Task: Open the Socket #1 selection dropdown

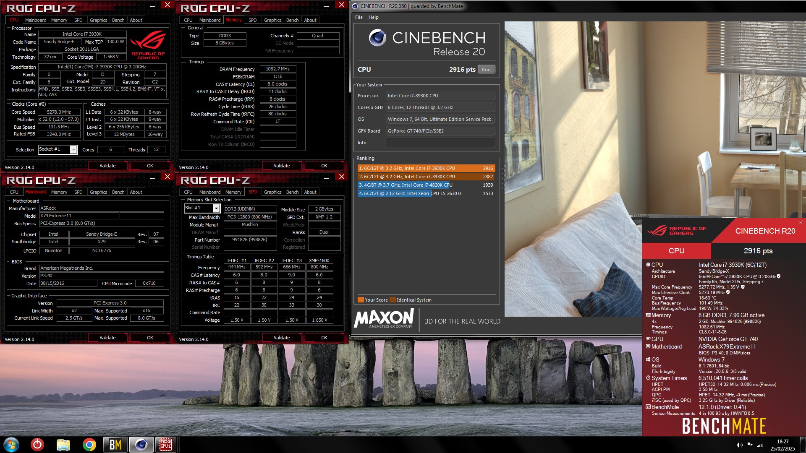Action: 73,149
